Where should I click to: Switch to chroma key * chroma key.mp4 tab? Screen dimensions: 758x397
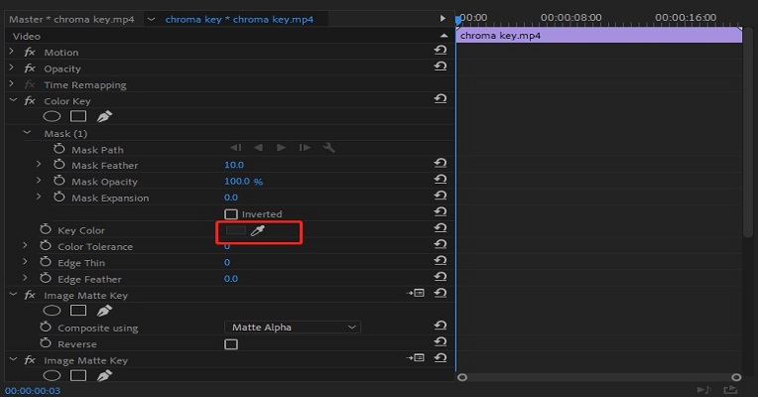coord(239,19)
